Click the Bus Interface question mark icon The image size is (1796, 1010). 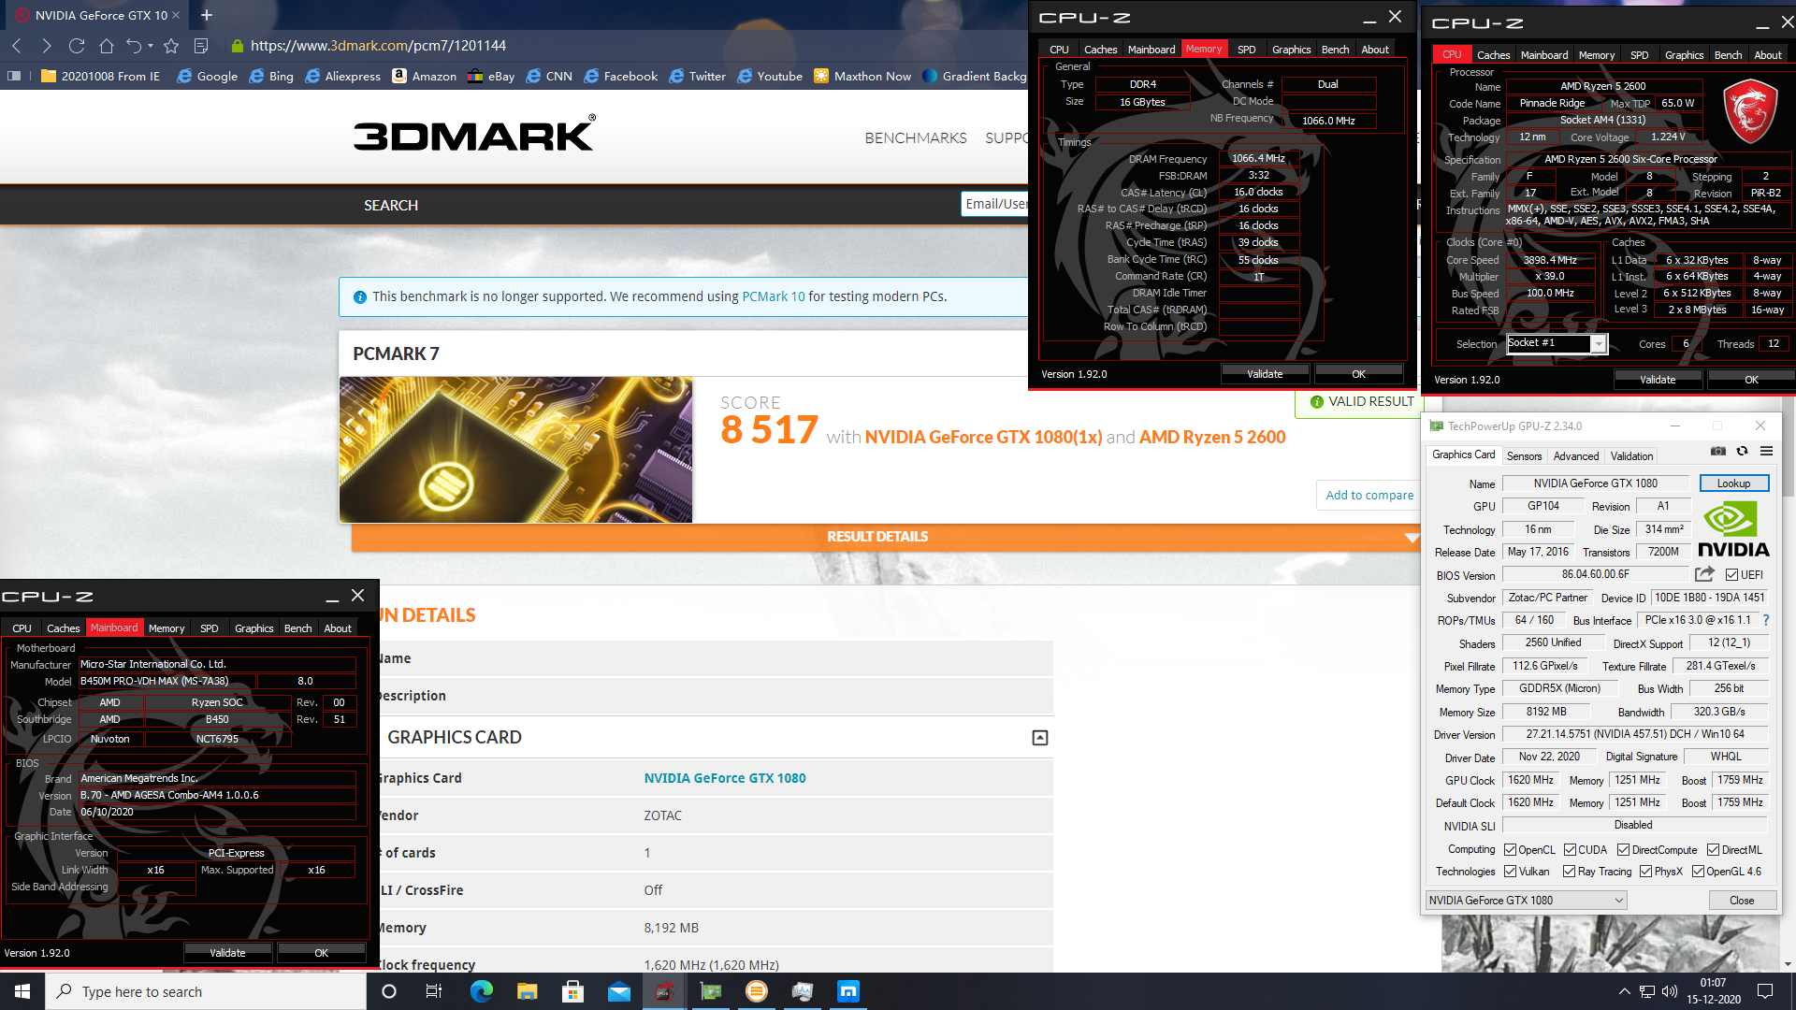(1766, 620)
